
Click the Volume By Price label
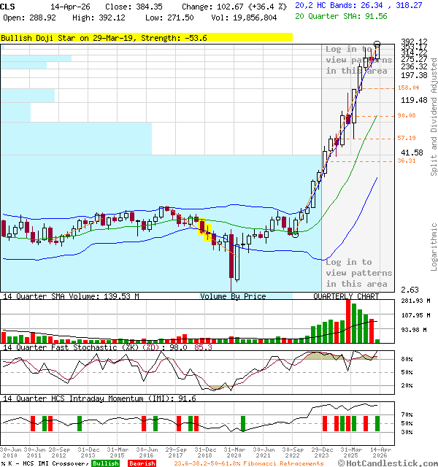coord(233,296)
